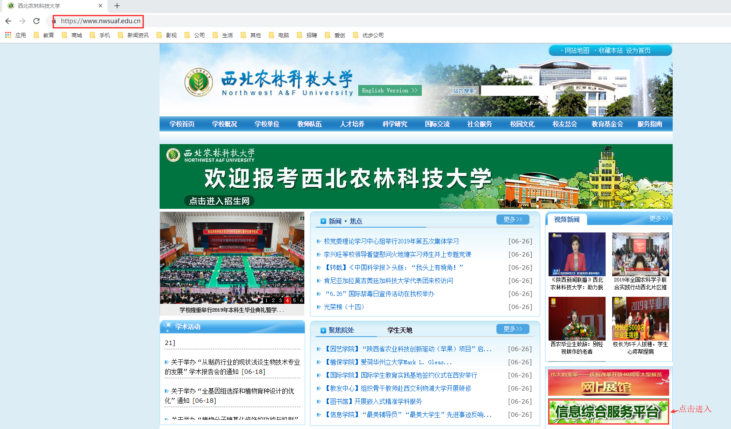Expand 聚焦院处 section via 更多 button
This screenshot has width=731, height=429.
(x=513, y=329)
